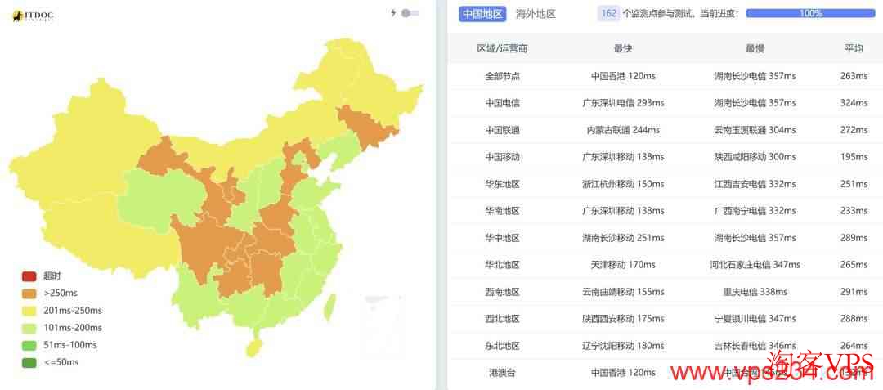This screenshot has width=883, height=390.
Task: Toggle the switch beside the lightning icon
Action: [410, 13]
